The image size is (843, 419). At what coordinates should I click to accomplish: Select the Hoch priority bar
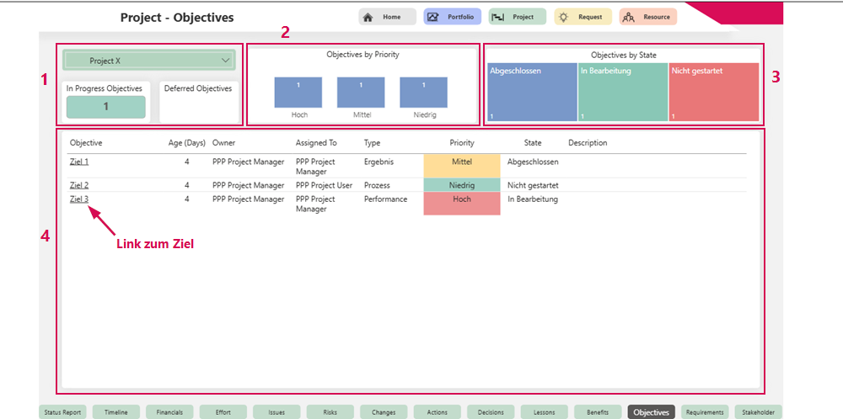click(x=298, y=93)
